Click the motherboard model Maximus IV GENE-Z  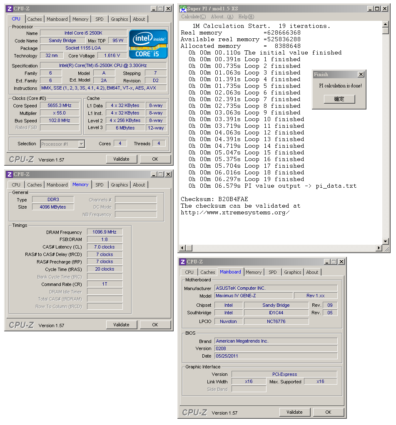[x=254, y=296]
